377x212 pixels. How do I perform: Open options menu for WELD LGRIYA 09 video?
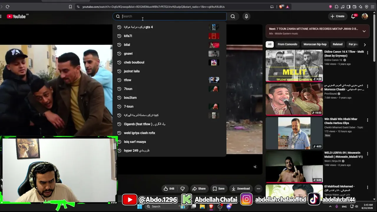pyautogui.click(x=367, y=154)
